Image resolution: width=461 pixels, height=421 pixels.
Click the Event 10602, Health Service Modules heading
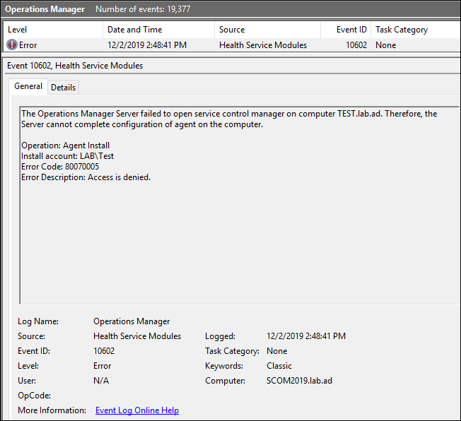(75, 66)
